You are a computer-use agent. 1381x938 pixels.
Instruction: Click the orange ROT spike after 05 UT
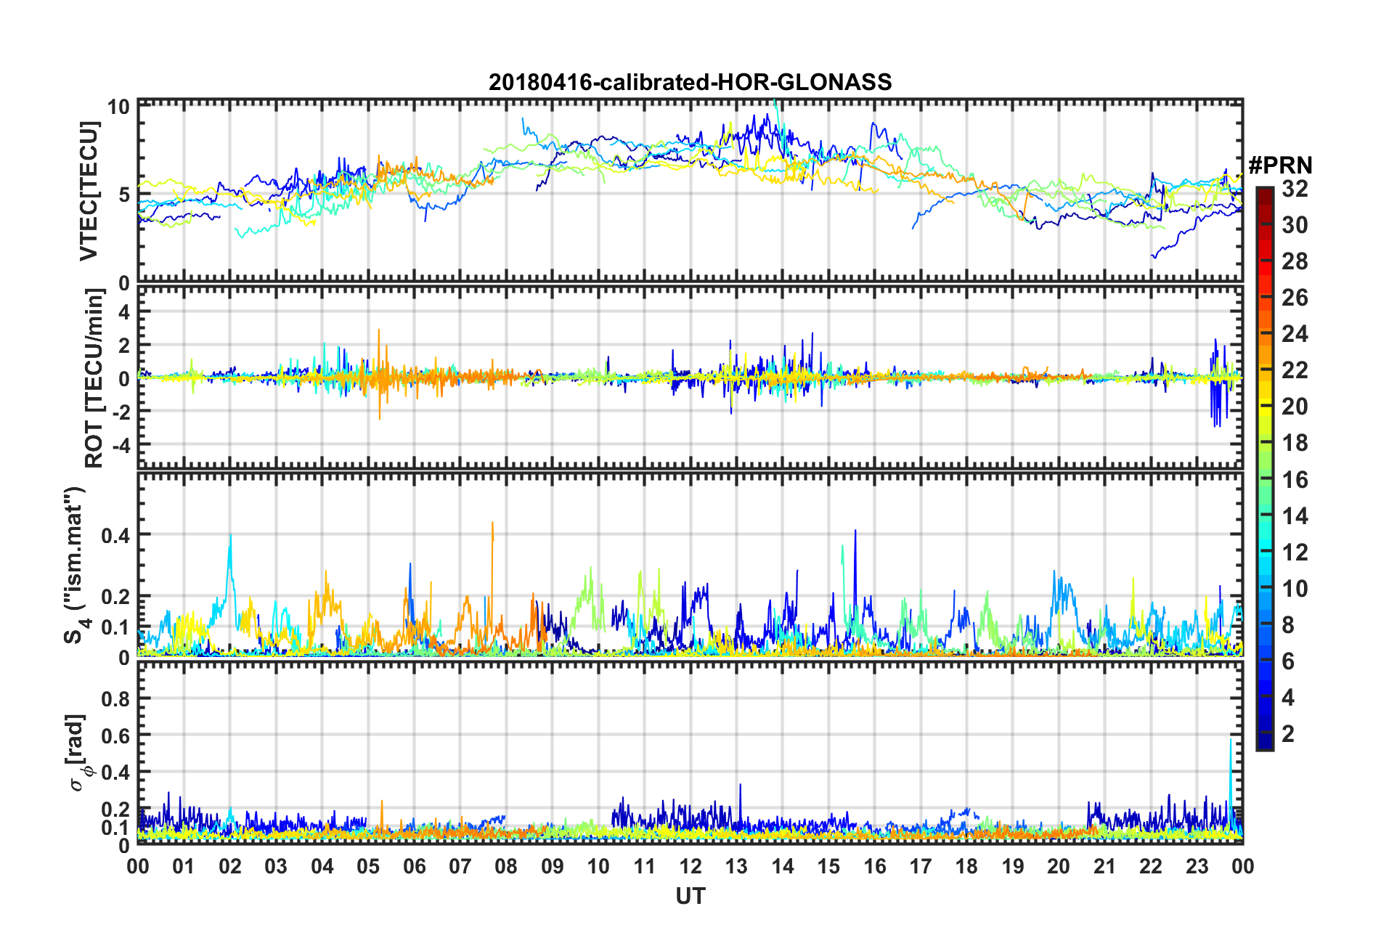pos(379,374)
